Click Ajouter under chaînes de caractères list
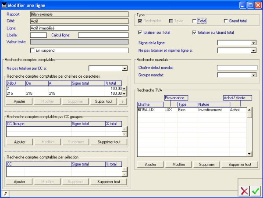Screen dimensions: 263x198 click(19, 101)
